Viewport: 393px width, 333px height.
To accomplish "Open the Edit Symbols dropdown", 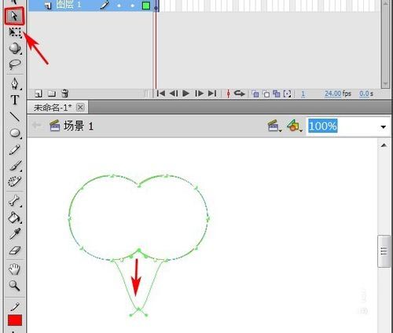I will click(x=295, y=126).
